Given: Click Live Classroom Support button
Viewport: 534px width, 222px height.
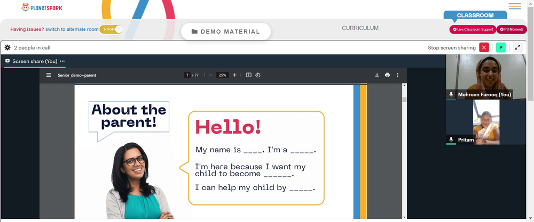Looking at the screenshot, I should [473, 29].
